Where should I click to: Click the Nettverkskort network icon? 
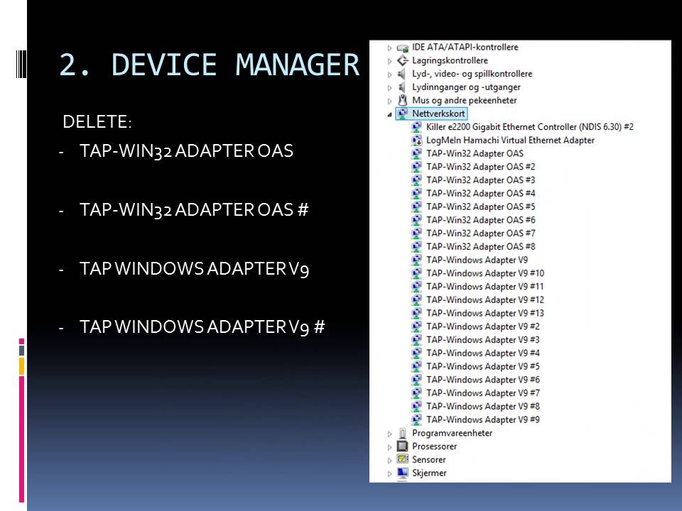click(x=403, y=114)
